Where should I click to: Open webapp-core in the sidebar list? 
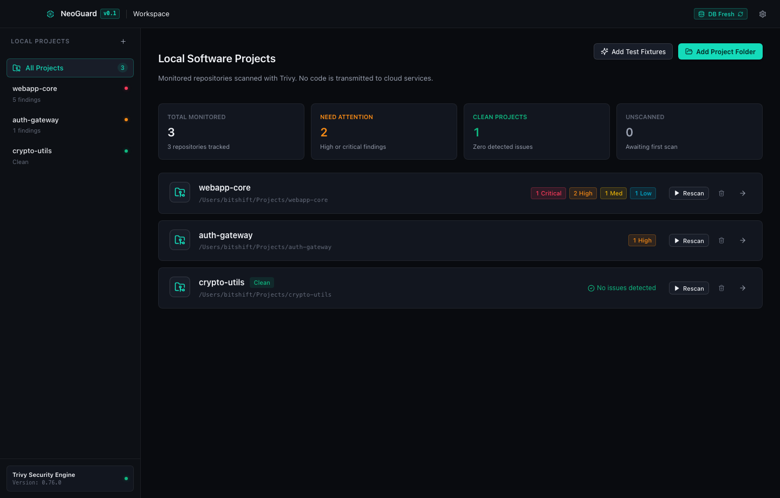click(x=70, y=94)
